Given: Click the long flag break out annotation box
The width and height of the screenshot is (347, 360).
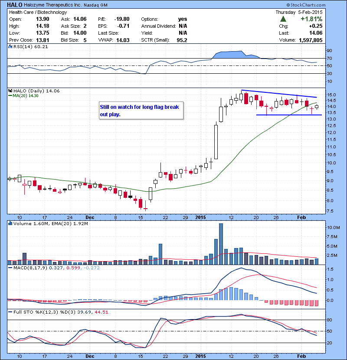Looking at the screenshot, I should tap(141, 111).
